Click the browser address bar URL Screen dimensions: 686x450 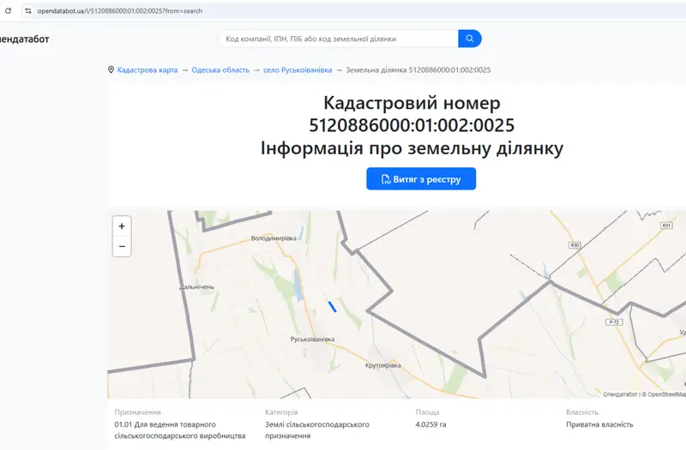(120, 11)
